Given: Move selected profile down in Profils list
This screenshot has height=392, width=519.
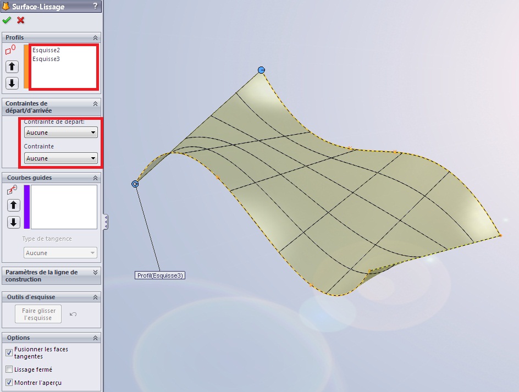Looking at the screenshot, I should pos(12,84).
